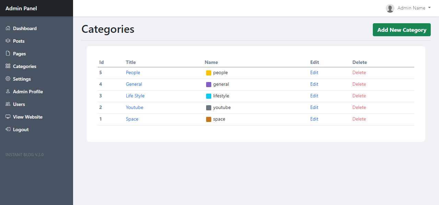The image size is (439, 205).
Task: Click the Admin Profile person icon
Action: (8, 92)
